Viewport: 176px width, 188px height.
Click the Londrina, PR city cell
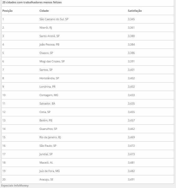pyautogui.click(x=47, y=87)
